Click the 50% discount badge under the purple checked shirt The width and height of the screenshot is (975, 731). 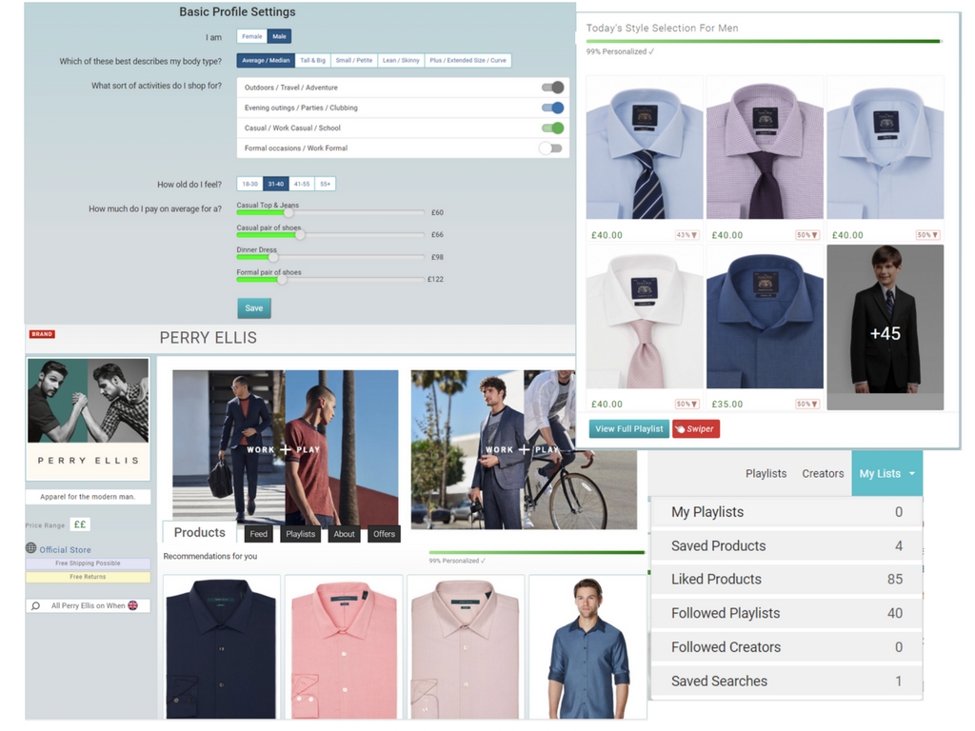pos(807,235)
